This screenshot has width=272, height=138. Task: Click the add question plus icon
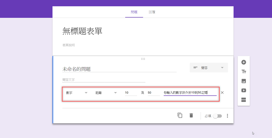click(x=243, y=62)
